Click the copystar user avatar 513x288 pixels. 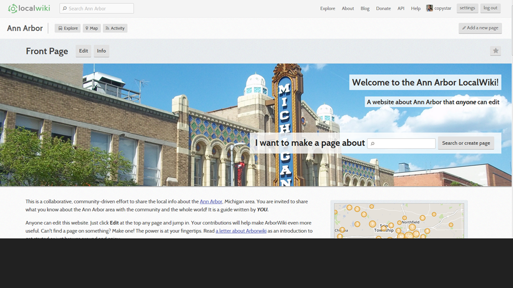point(429,8)
